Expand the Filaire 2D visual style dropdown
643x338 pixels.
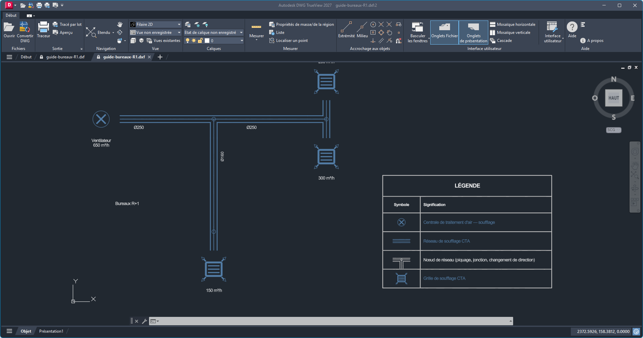click(x=179, y=24)
